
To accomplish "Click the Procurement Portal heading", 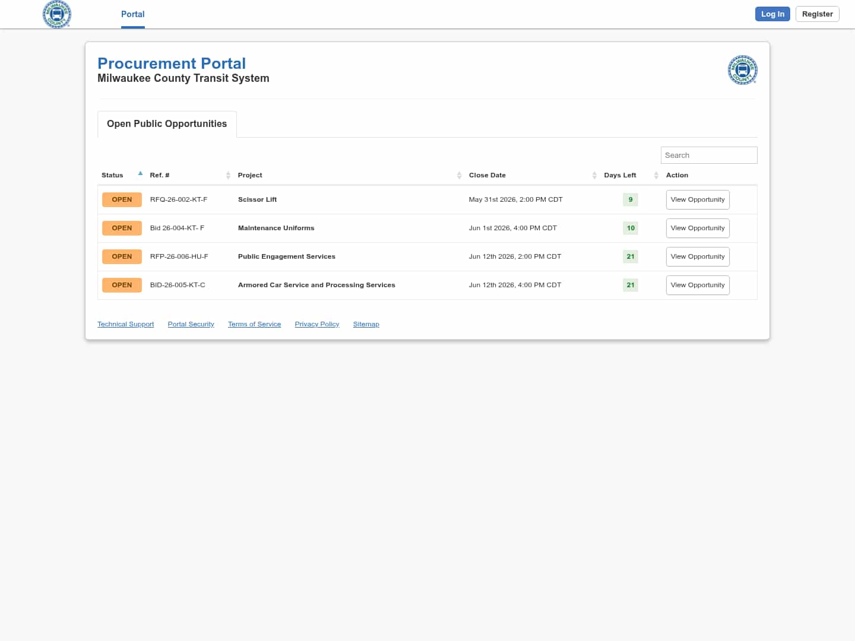I will (172, 64).
